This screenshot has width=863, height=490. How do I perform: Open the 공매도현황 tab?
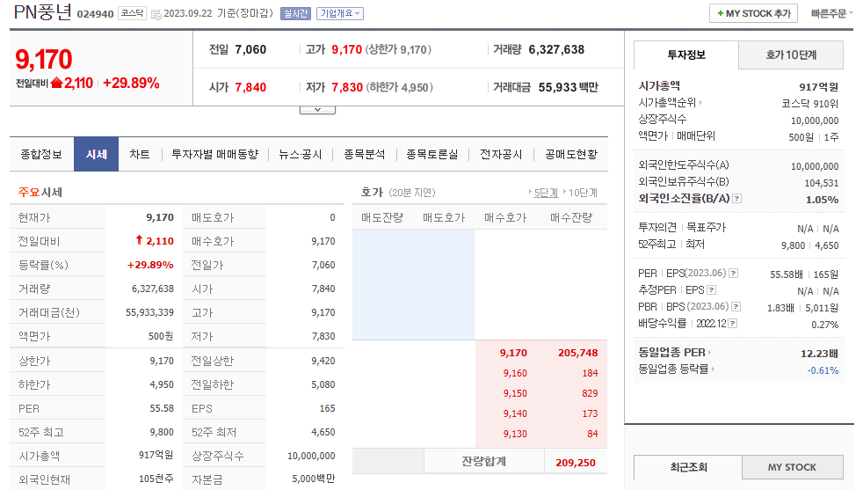[570, 154]
